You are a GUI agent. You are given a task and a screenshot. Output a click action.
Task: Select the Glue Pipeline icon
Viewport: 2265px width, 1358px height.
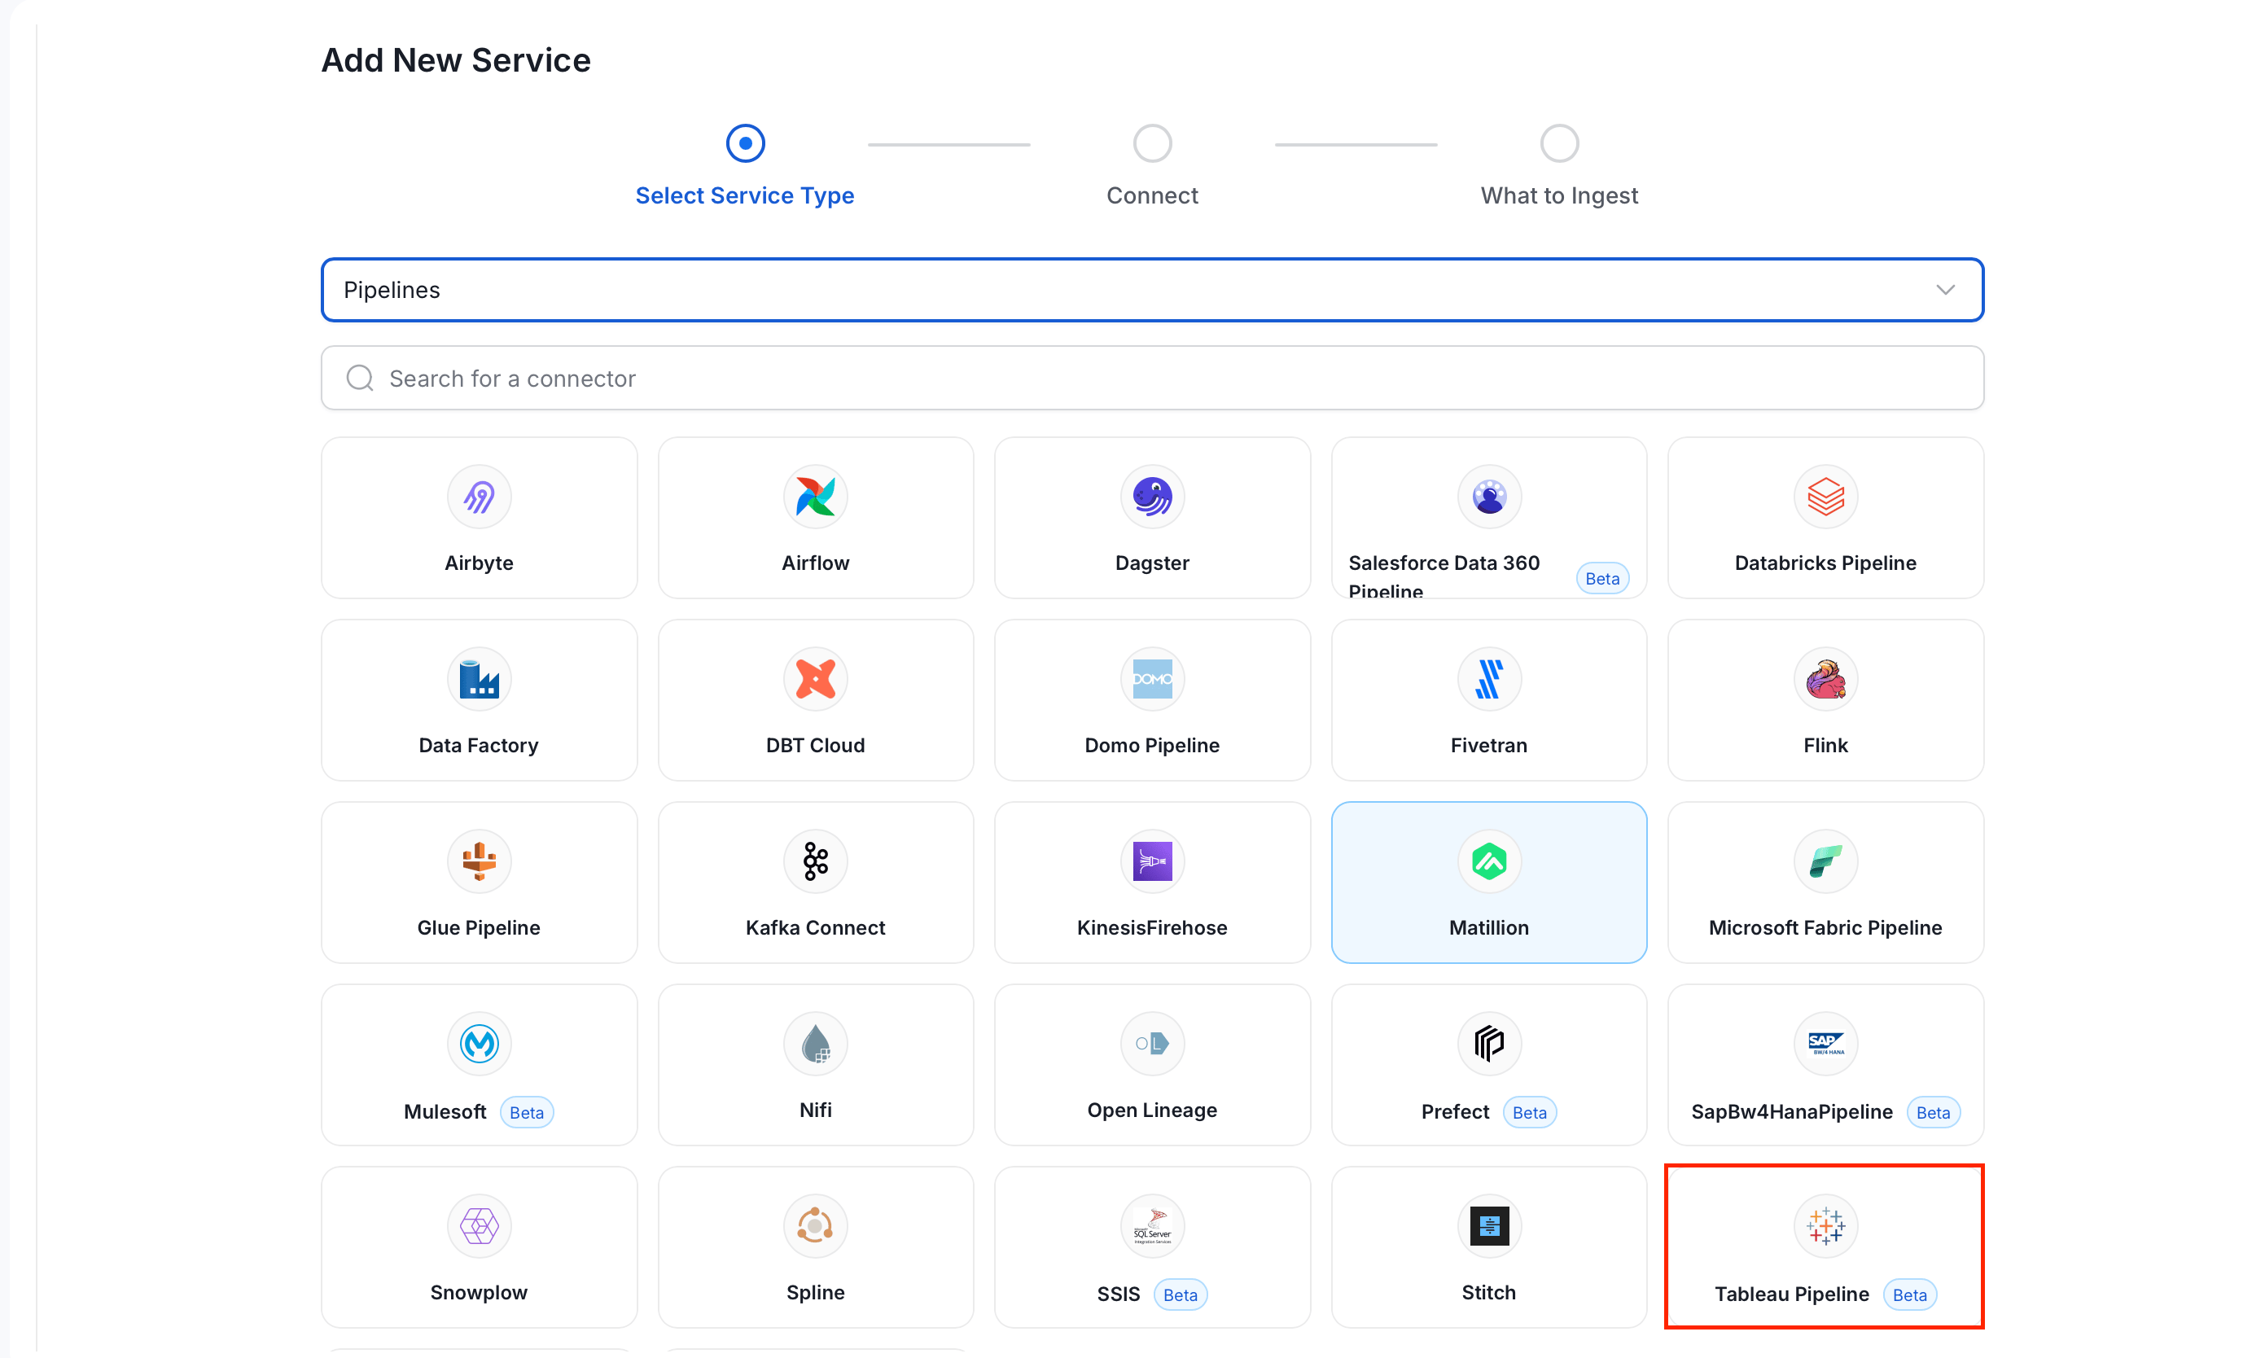click(479, 861)
